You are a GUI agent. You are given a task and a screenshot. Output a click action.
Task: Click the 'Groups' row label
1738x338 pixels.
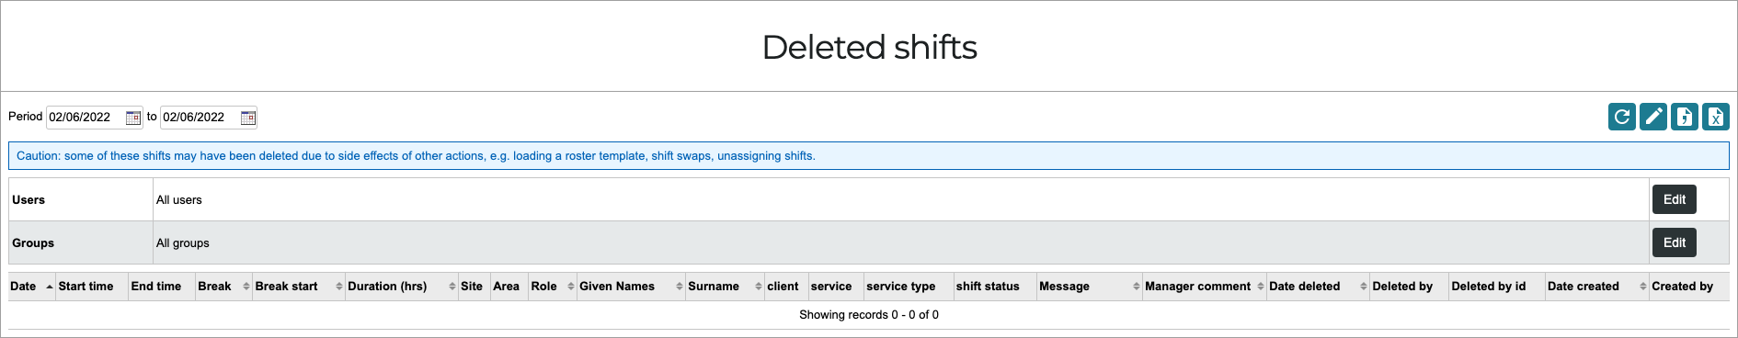coord(33,243)
